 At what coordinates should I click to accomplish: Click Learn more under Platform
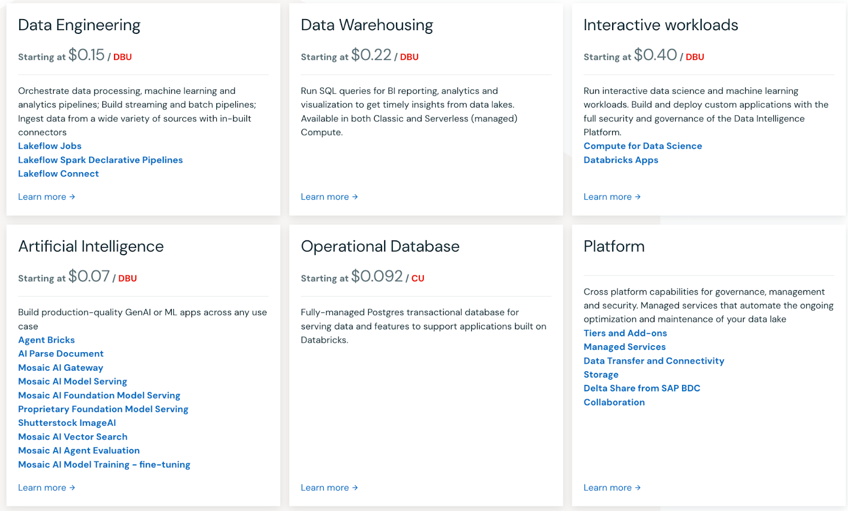point(612,488)
